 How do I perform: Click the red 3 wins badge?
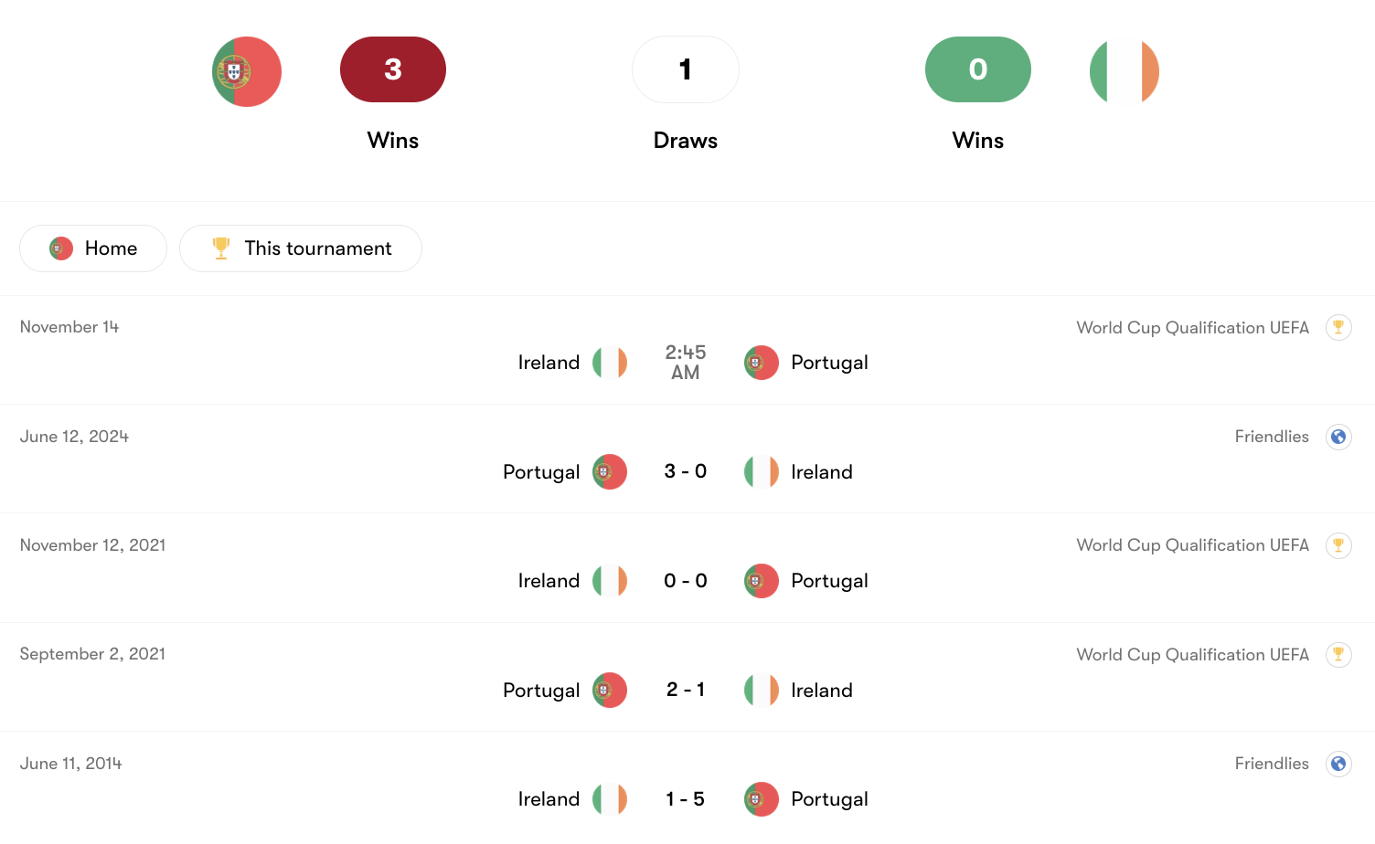pos(393,69)
